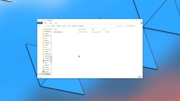The image size is (180, 101).
Task: Open the .ssh folder in tree
Action: pos(46,38)
